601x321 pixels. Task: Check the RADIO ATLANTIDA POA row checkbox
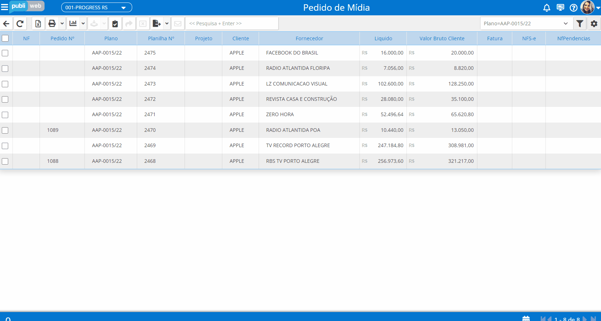5,130
